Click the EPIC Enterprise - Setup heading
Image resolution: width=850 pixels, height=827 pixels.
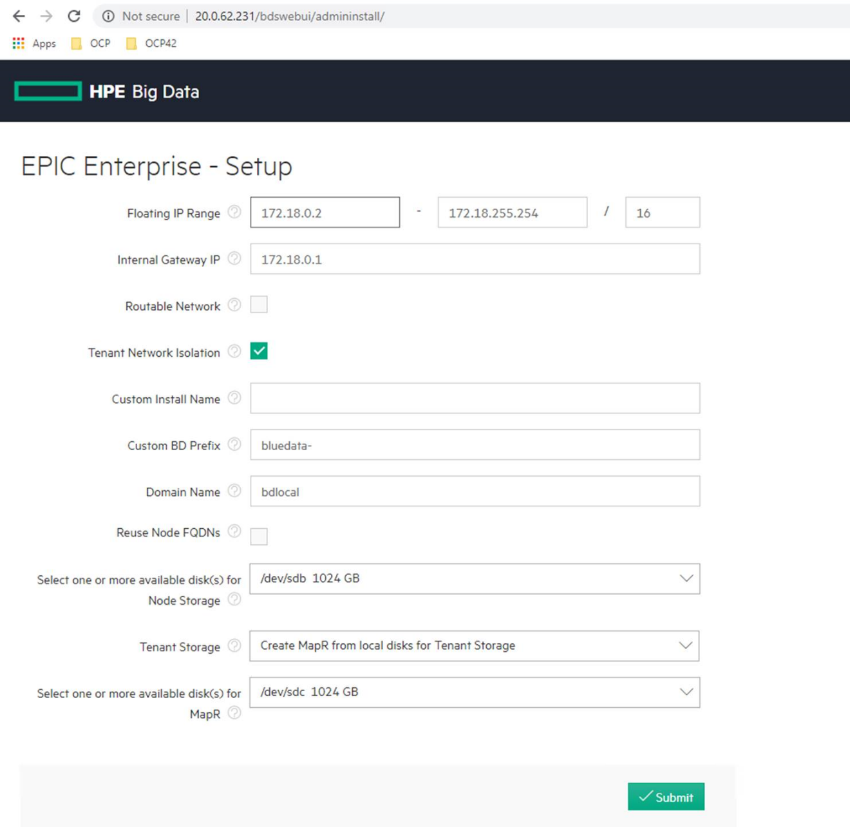[x=156, y=166]
